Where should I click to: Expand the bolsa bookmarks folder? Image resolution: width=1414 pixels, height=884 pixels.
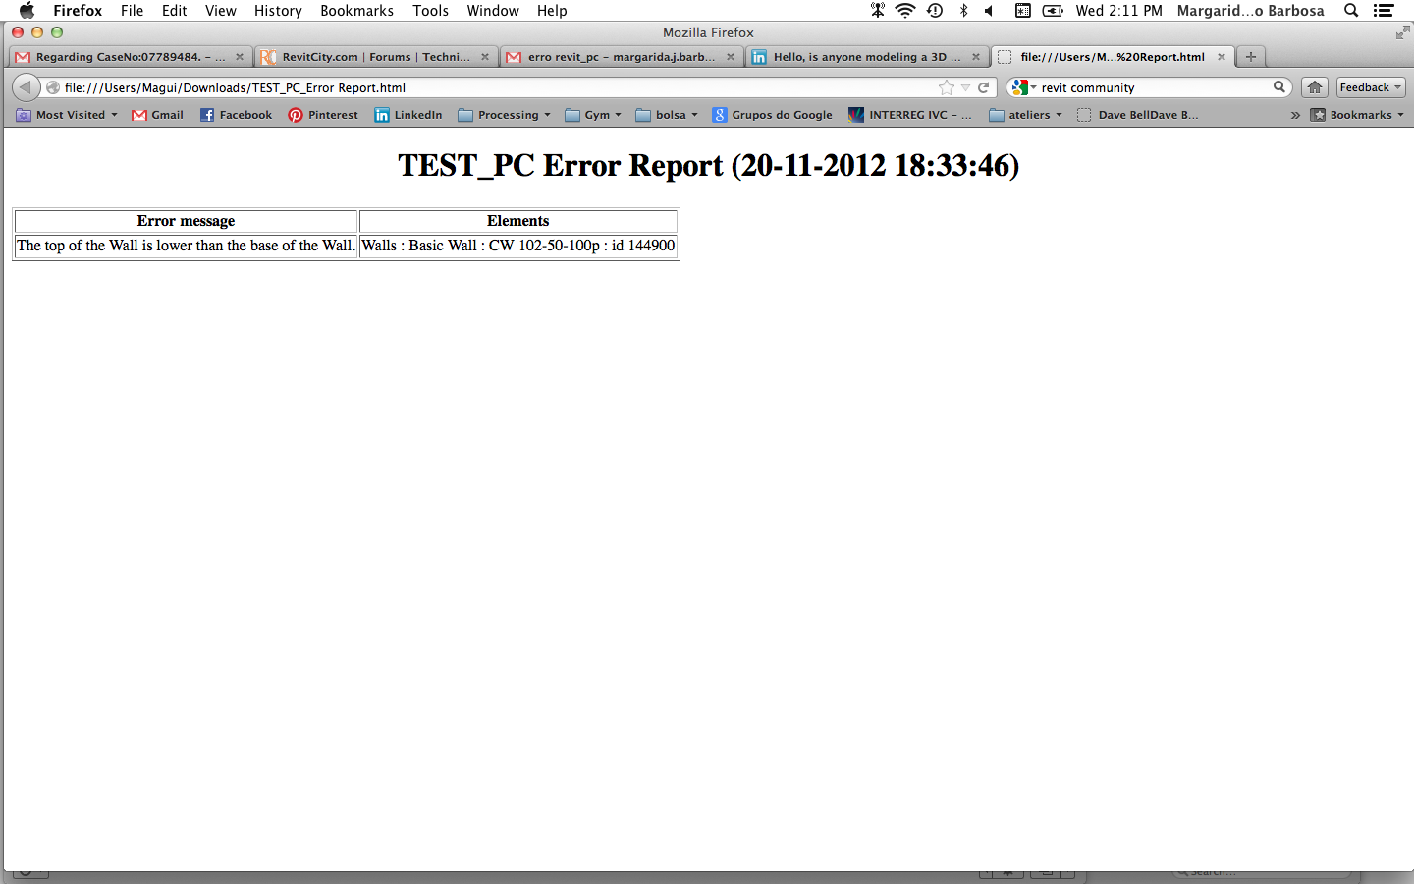coord(667,115)
